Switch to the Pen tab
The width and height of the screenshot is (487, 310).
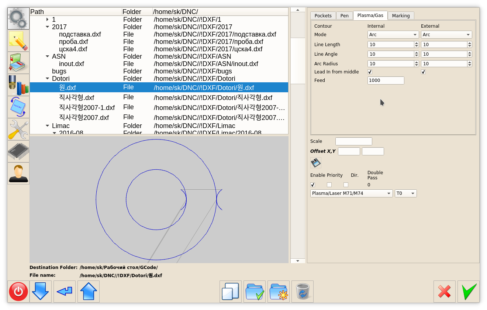click(345, 15)
